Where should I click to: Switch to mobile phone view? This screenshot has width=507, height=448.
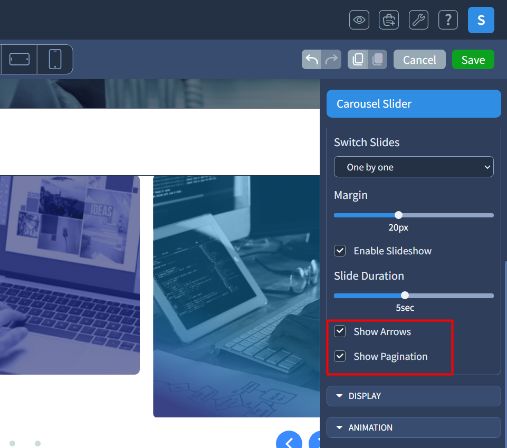point(55,59)
